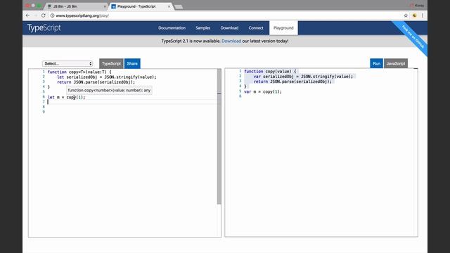Click the Download link in the banner
450x253 pixels.
click(x=231, y=41)
